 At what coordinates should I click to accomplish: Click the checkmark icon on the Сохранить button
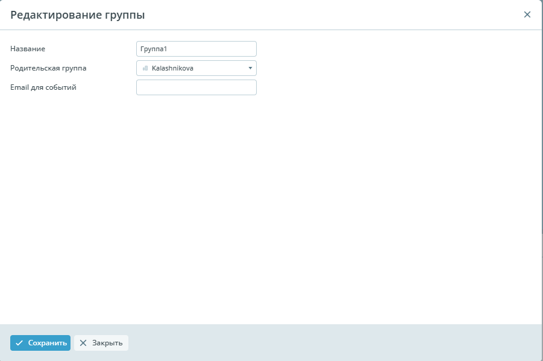[19, 343]
